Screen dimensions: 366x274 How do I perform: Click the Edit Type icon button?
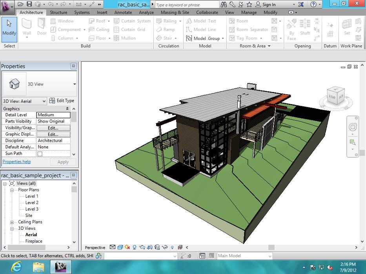pyautogui.click(x=52, y=101)
